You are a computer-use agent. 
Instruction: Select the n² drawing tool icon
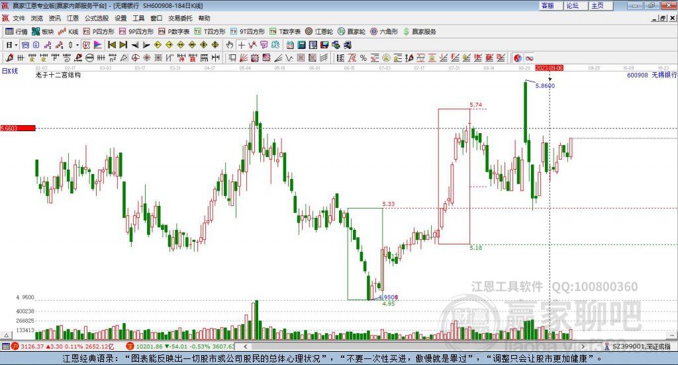[x=113, y=58]
